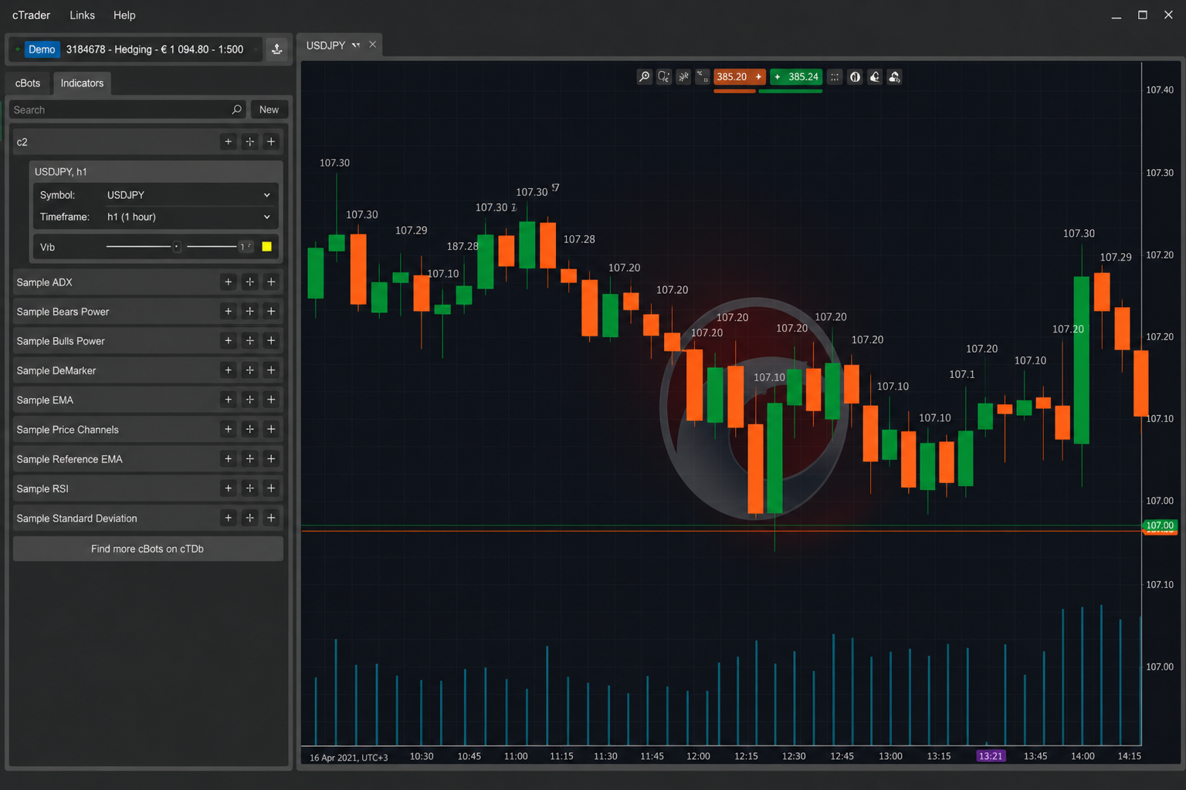Click the green buy button 385.24

[796, 77]
